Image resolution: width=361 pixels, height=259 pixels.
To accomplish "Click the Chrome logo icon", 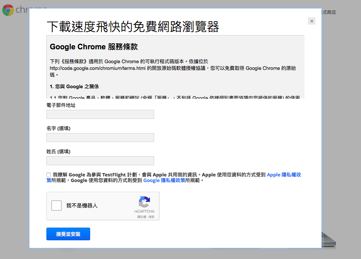I will tap(8, 10).
